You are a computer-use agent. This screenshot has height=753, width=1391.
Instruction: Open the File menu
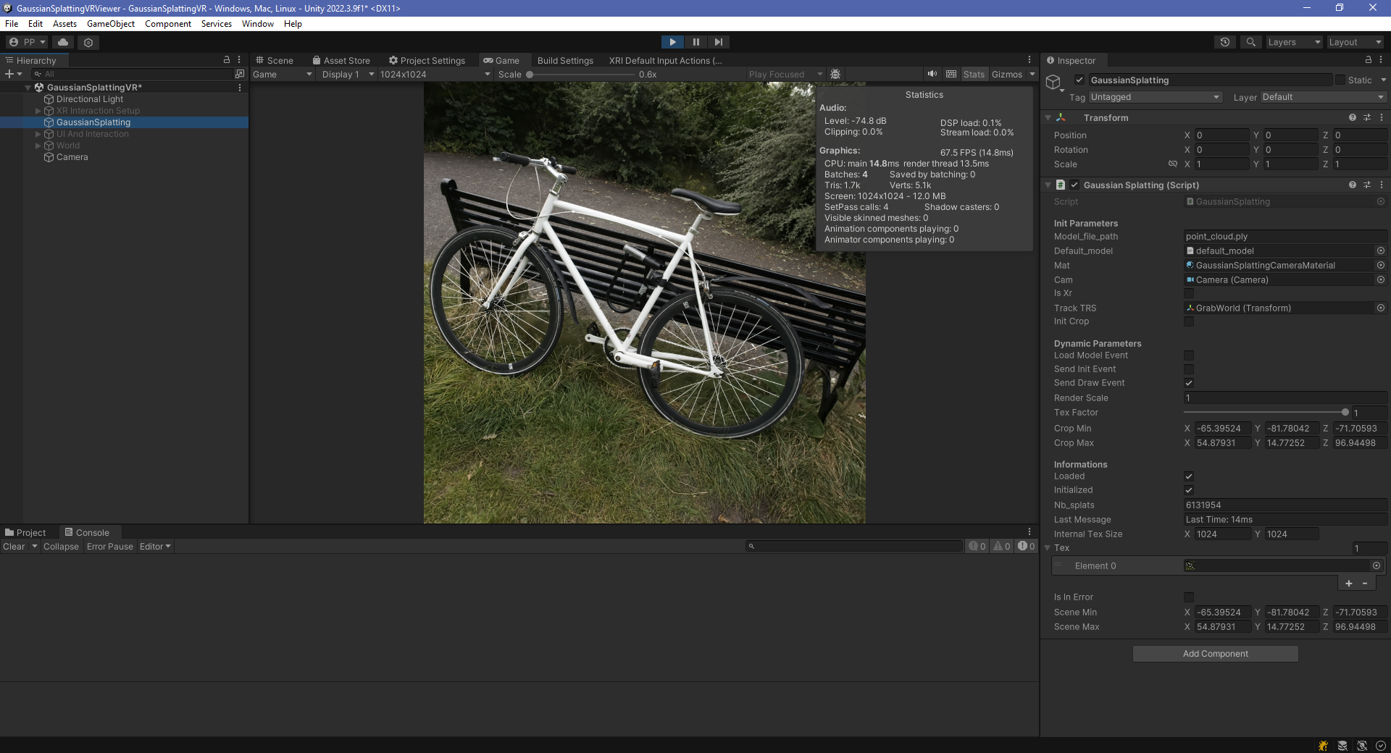point(12,24)
